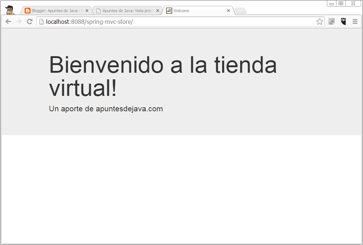
Task: Open the binary-digits extension icon
Action: (332, 21)
